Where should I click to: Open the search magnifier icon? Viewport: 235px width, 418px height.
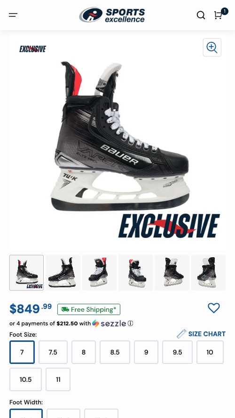pos(201,15)
